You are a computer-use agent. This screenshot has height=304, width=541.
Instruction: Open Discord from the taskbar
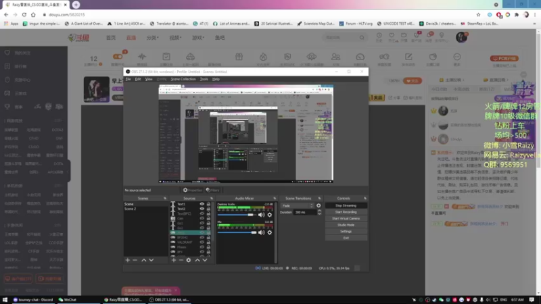pos(33,300)
